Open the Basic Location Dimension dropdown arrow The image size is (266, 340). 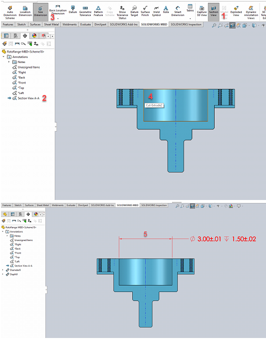(x=58, y=18)
